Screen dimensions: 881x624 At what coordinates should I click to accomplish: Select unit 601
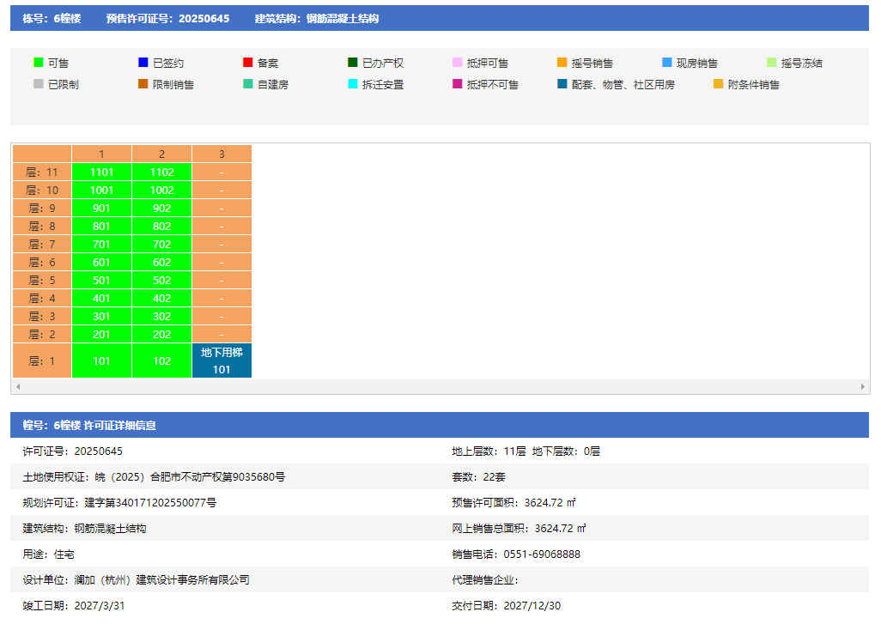point(101,262)
